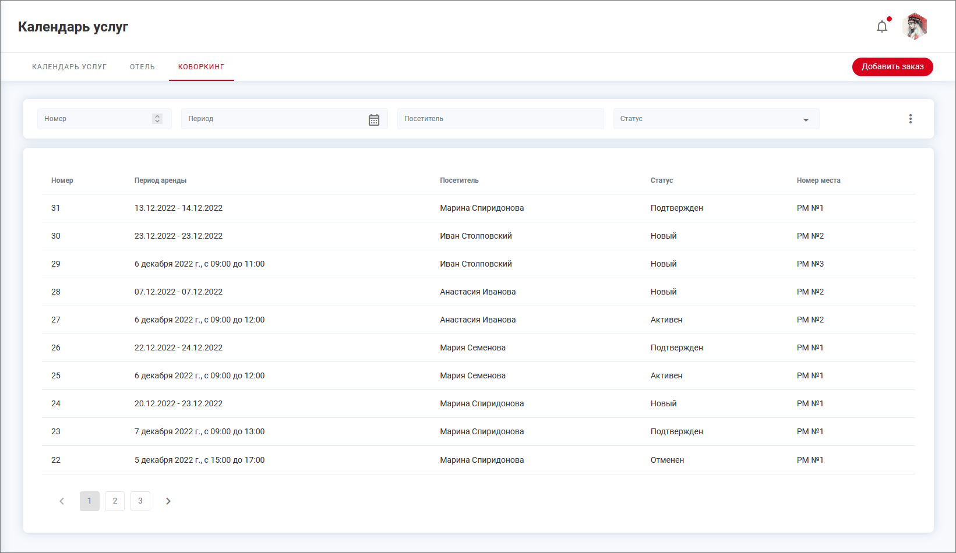The height and width of the screenshot is (553, 956).
Task: Click the Добавить заказ button
Action: (x=892, y=67)
